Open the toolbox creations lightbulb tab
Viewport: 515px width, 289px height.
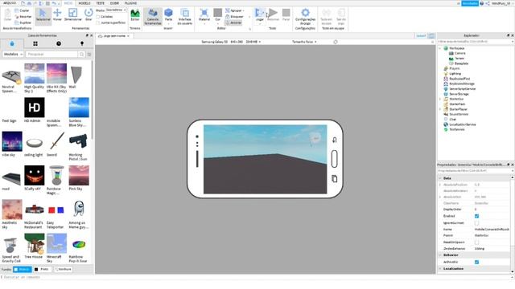point(82,43)
